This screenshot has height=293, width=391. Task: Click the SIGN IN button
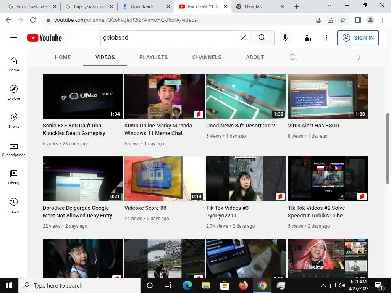pos(358,38)
